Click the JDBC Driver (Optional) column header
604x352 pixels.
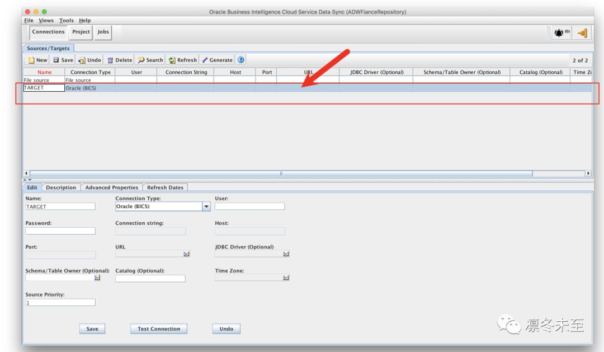point(376,72)
